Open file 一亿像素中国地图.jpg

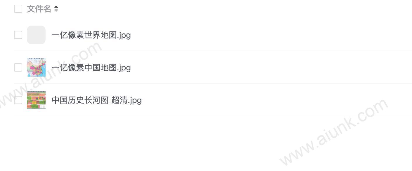pyautogui.click(x=91, y=68)
